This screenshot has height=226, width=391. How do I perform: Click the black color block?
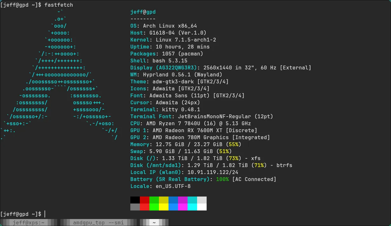pos(135,200)
